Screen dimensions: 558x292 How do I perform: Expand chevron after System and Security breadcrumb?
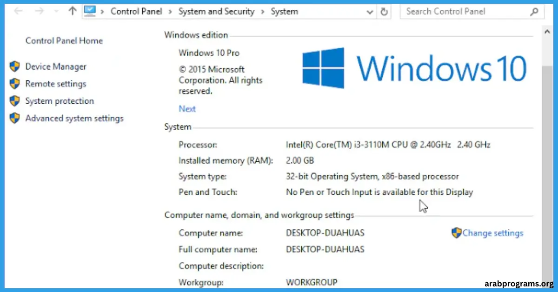261,12
